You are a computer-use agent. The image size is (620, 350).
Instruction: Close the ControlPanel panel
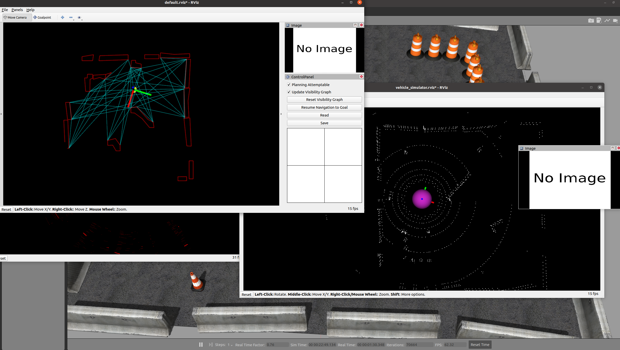tap(361, 77)
